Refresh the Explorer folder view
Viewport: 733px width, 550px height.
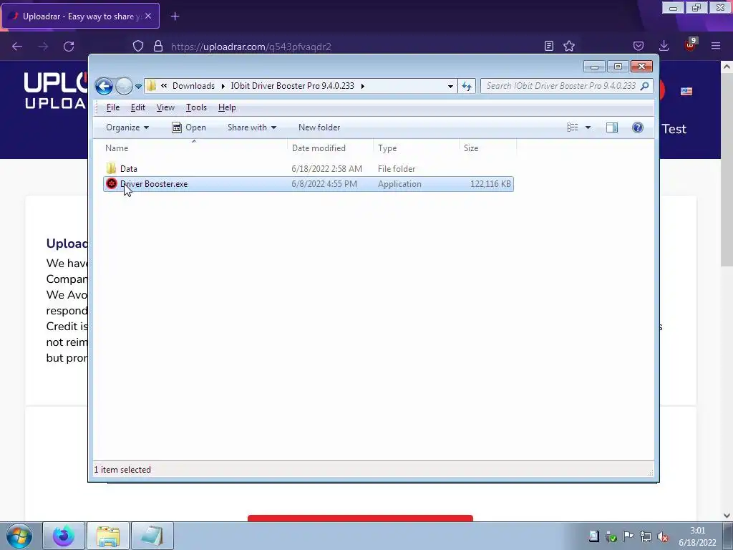[x=467, y=86]
